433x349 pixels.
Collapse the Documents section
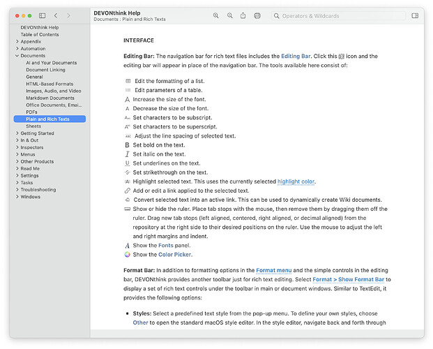tap(17, 56)
